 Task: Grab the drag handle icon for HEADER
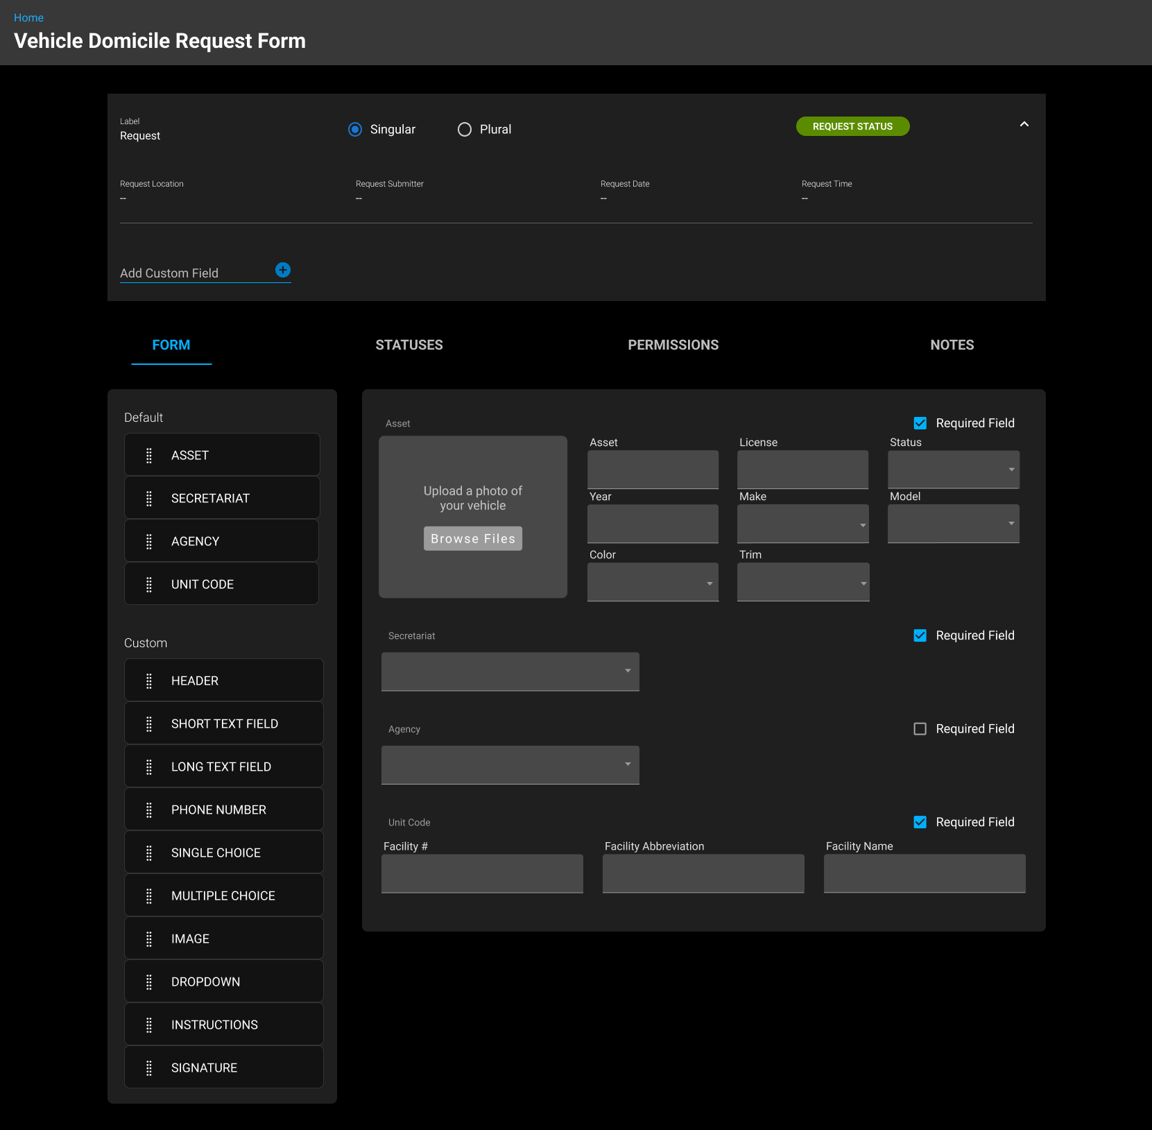pyautogui.click(x=149, y=681)
